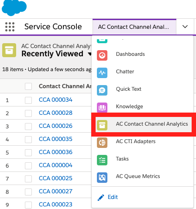The width and height of the screenshot is (196, 209).
Task: Click Edit with pencil in navigation menu
Action: (108, 197)
